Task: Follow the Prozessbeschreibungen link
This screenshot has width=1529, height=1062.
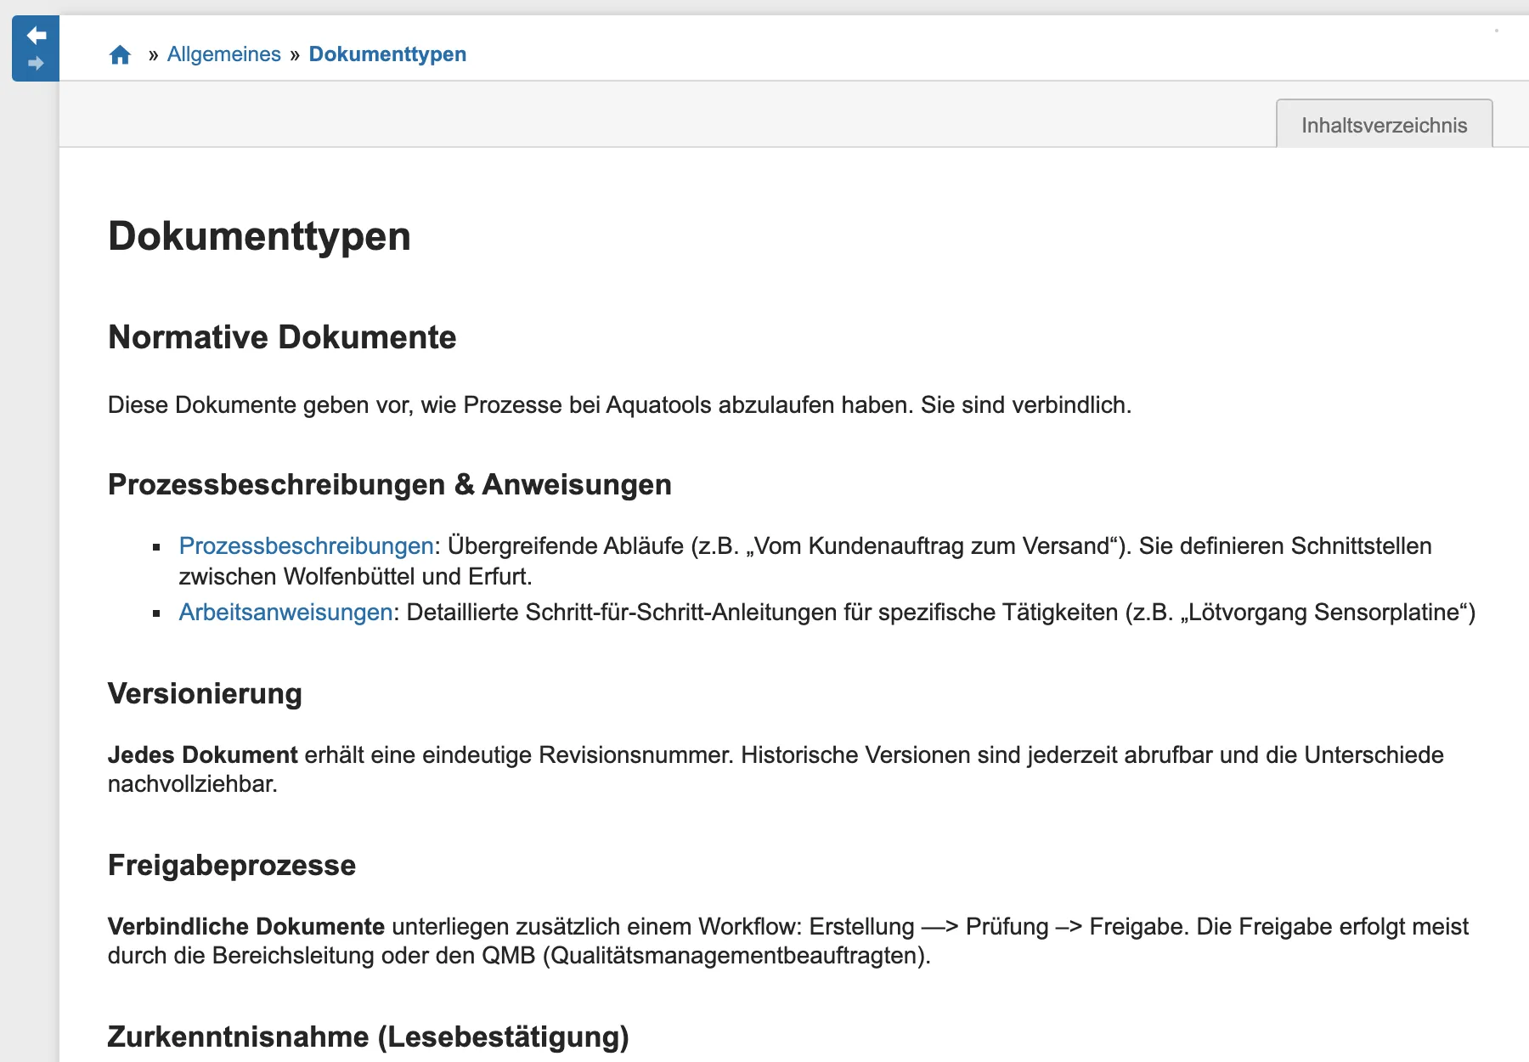Action: [307, 545]
